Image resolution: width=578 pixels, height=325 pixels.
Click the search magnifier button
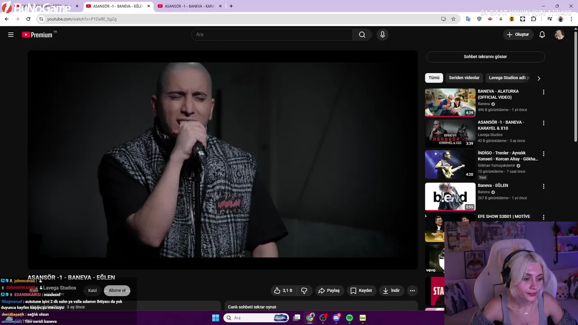362,35
